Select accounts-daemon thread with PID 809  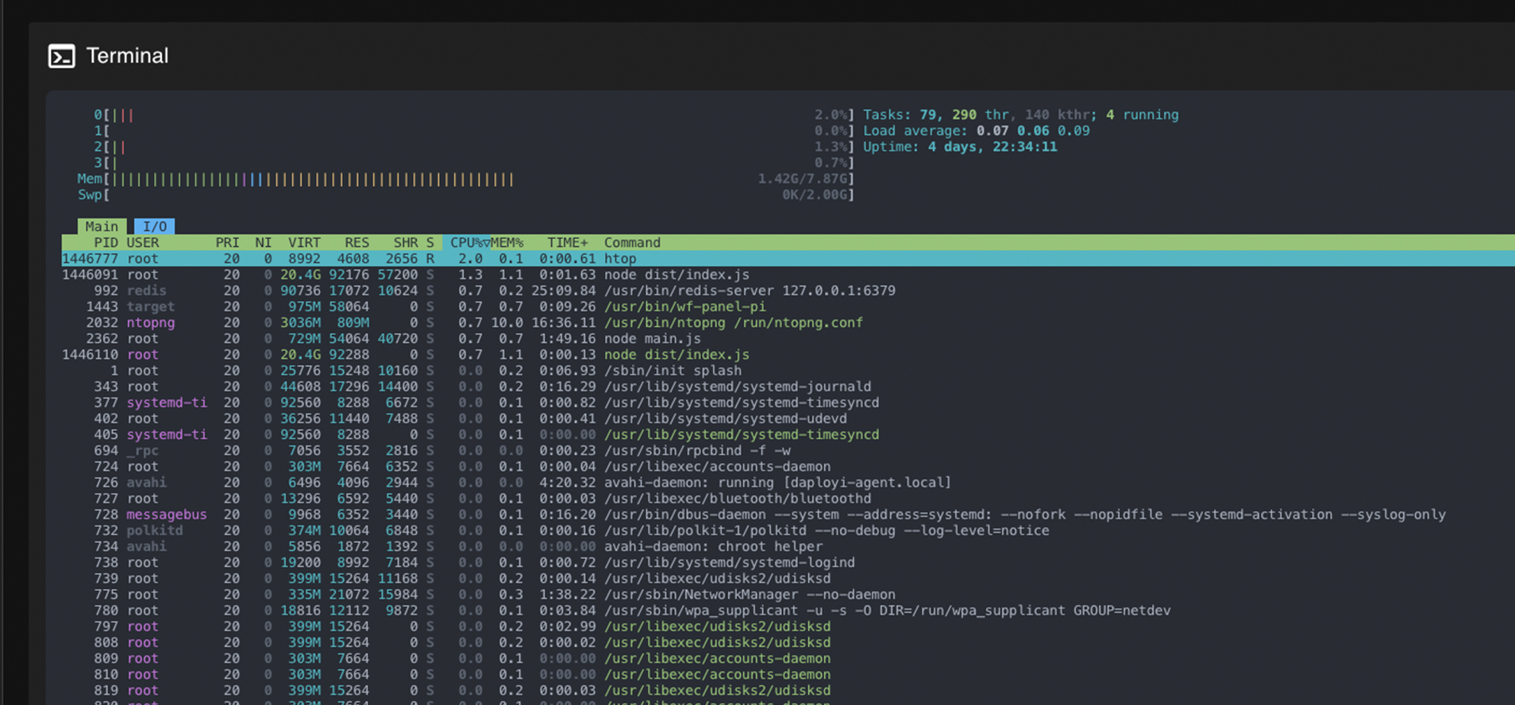[788, 658]
